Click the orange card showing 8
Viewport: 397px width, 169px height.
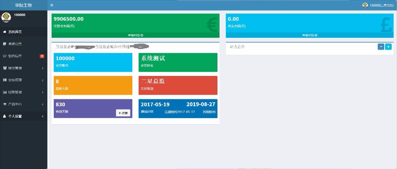pyautogui.click(x=93, y=86)
